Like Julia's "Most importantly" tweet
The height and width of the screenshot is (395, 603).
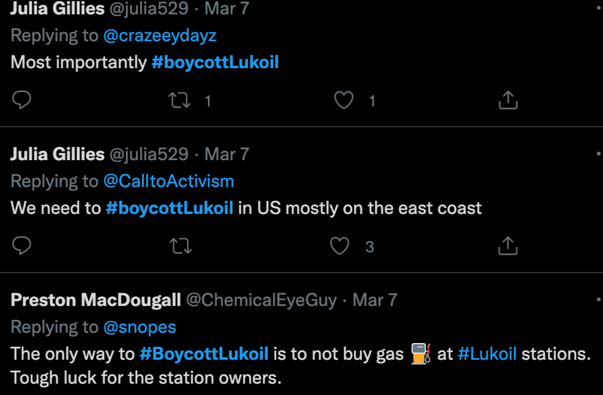tap(343, 100)
